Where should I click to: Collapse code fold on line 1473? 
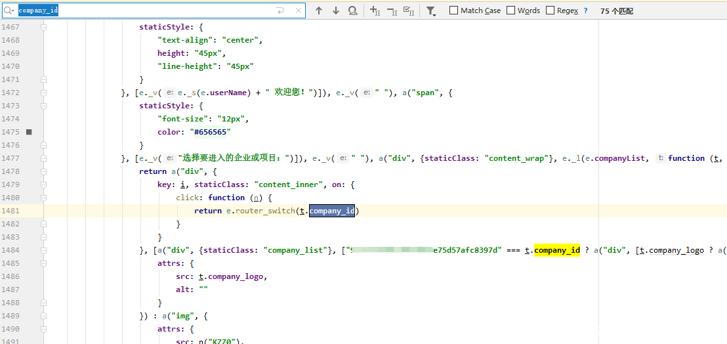pos(43,106)
